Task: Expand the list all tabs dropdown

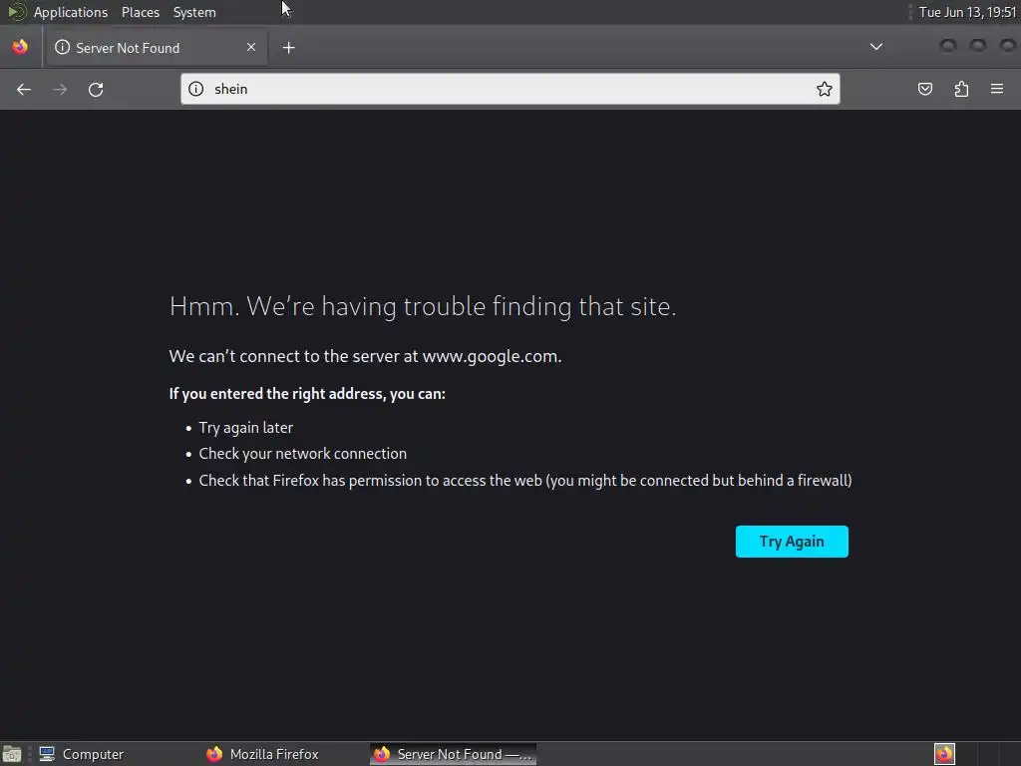Action: (876, 47)
